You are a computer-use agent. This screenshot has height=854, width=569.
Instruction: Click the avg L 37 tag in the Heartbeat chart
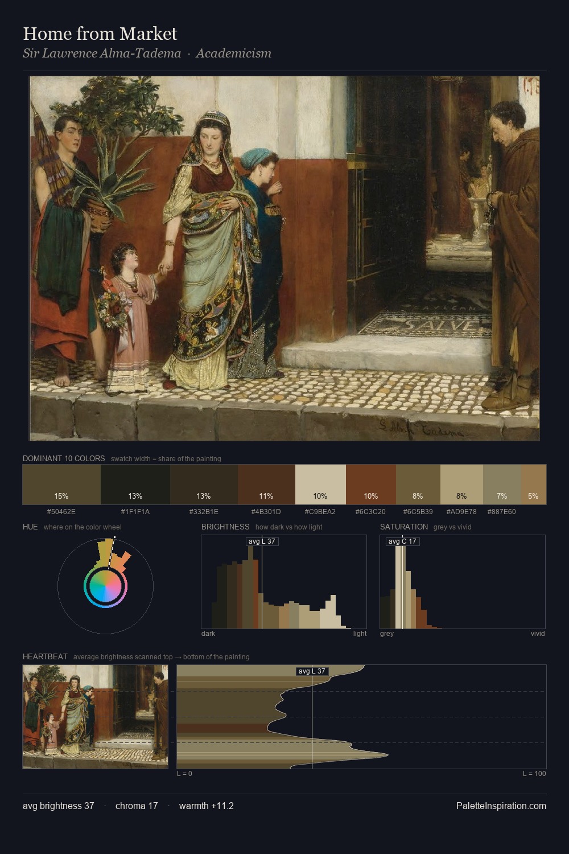[x=312, y=671]
